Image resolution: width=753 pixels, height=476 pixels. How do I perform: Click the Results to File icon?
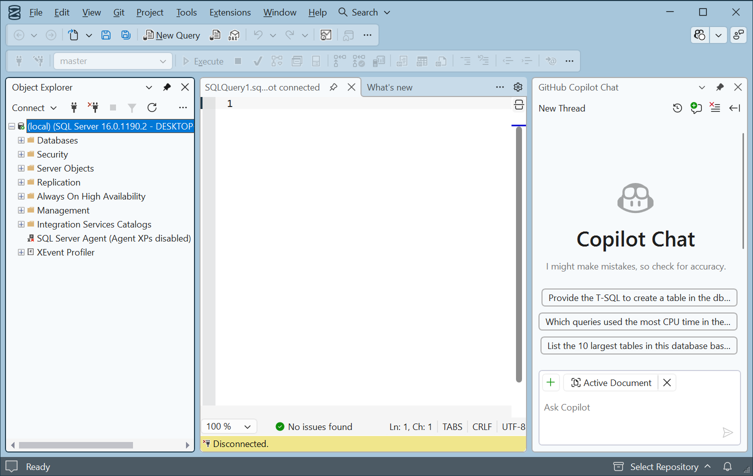coord(441,61)
